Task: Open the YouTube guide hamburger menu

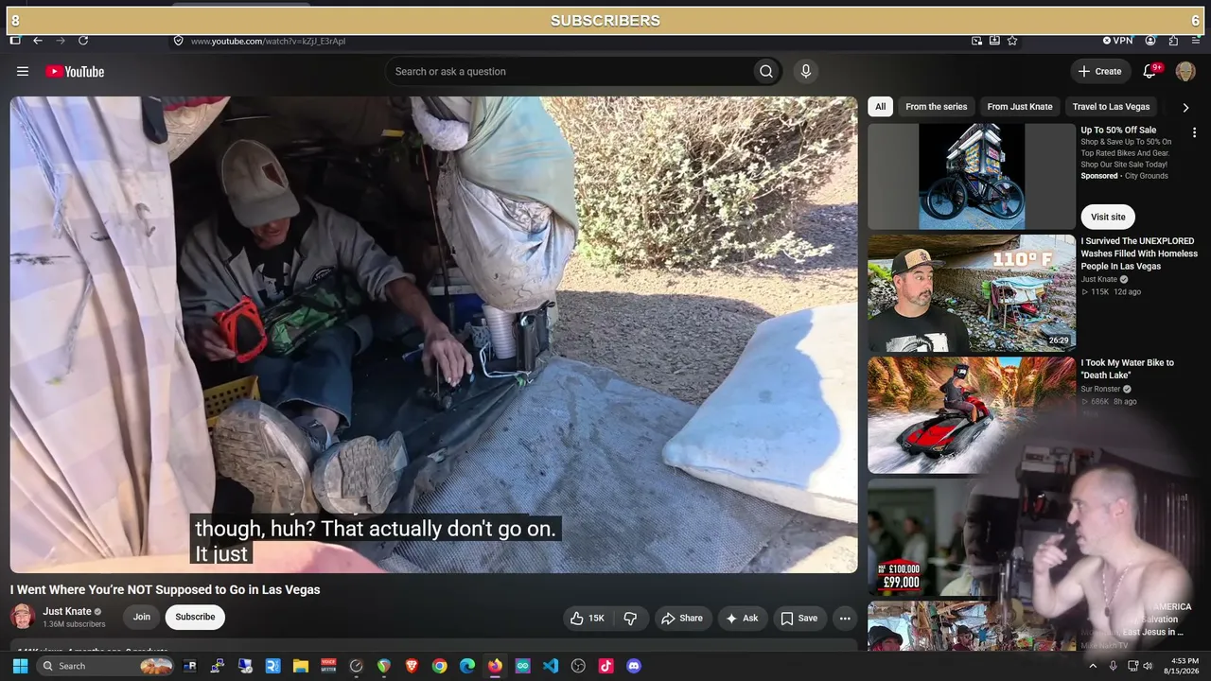Action: pos(23,72)
